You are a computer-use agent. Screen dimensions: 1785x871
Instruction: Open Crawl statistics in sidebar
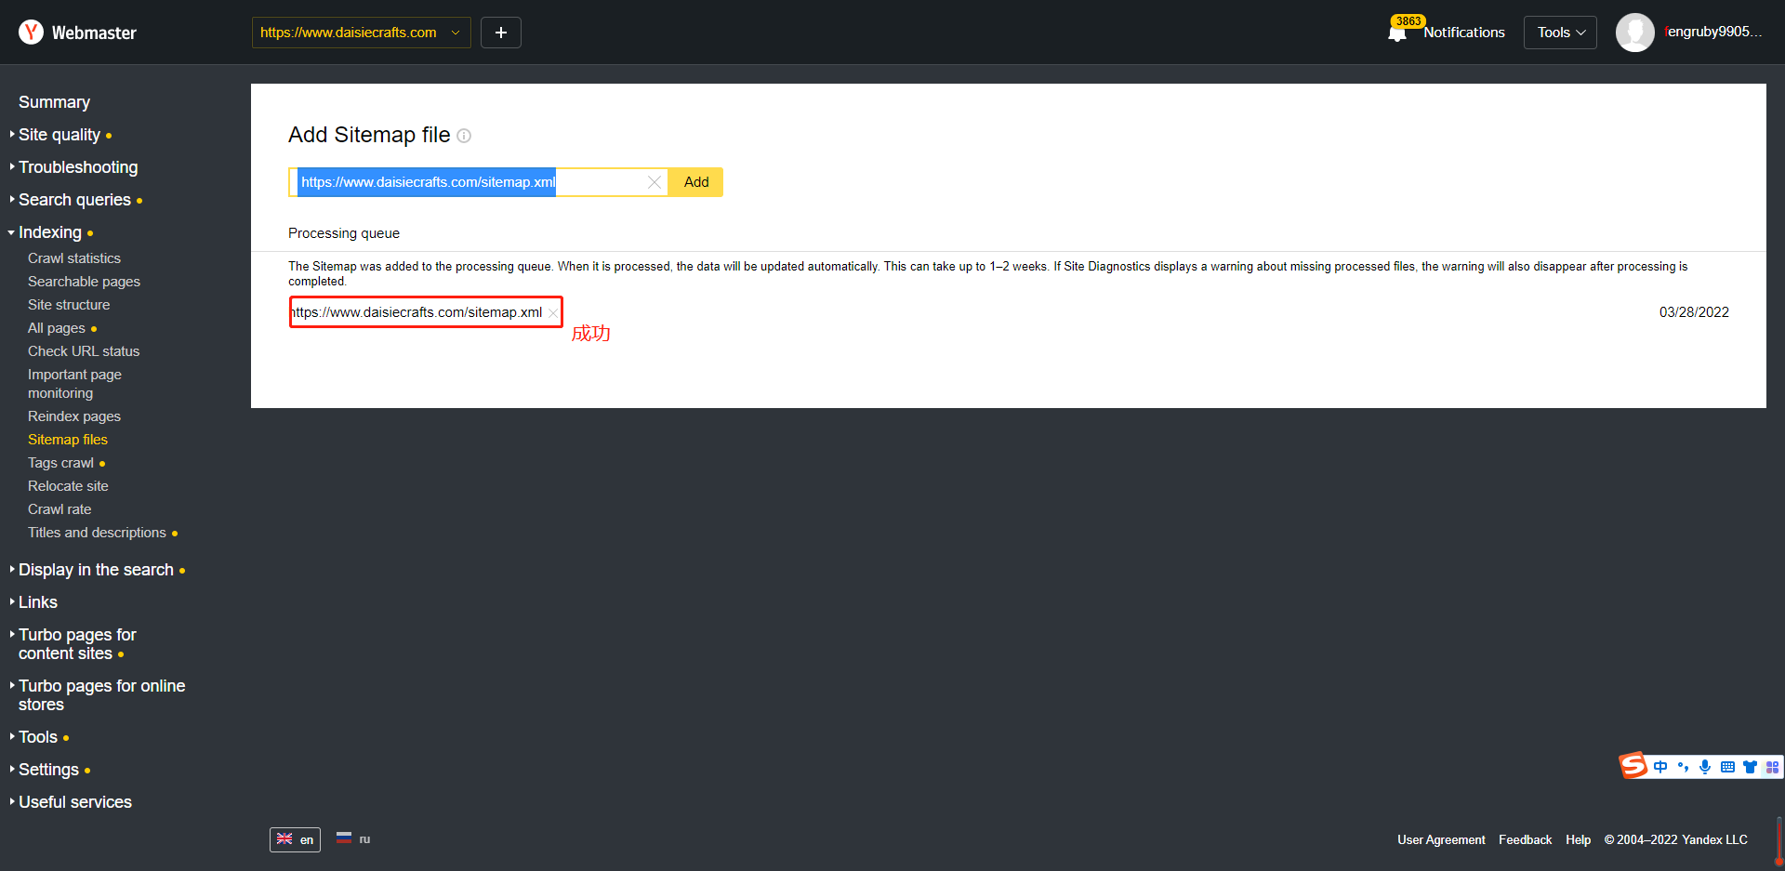click(74, 258)
